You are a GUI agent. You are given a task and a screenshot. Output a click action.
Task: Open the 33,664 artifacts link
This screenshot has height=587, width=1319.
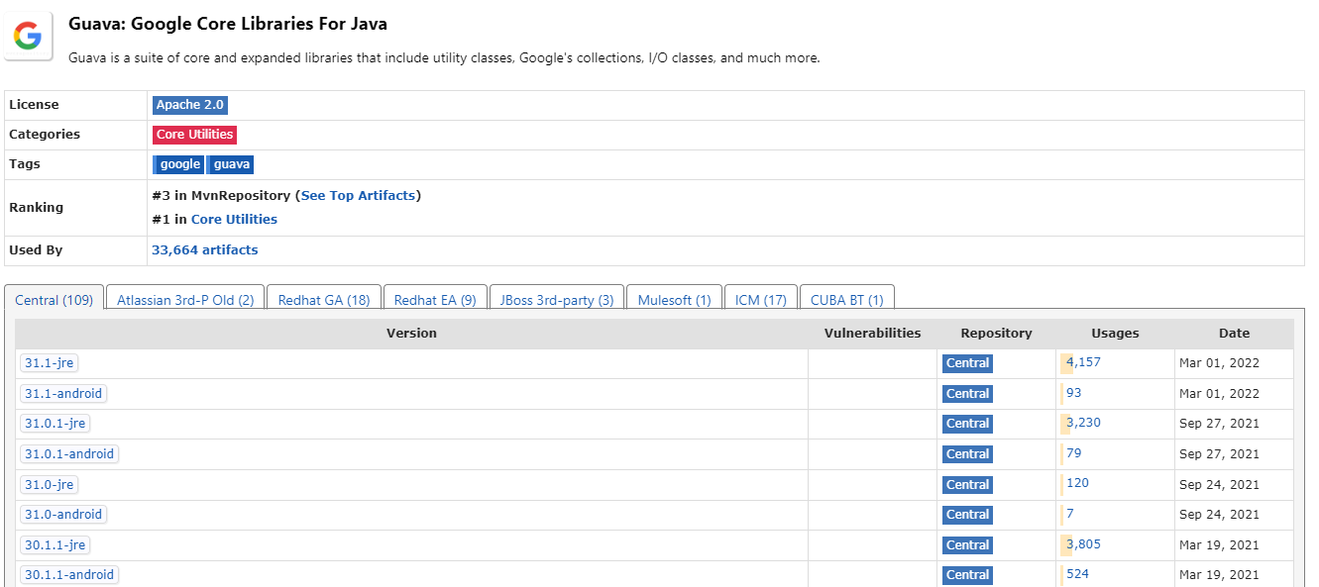point(205,250)
